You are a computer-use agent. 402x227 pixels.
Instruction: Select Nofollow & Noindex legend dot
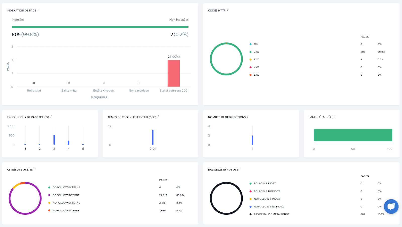(x=250, y=207)
